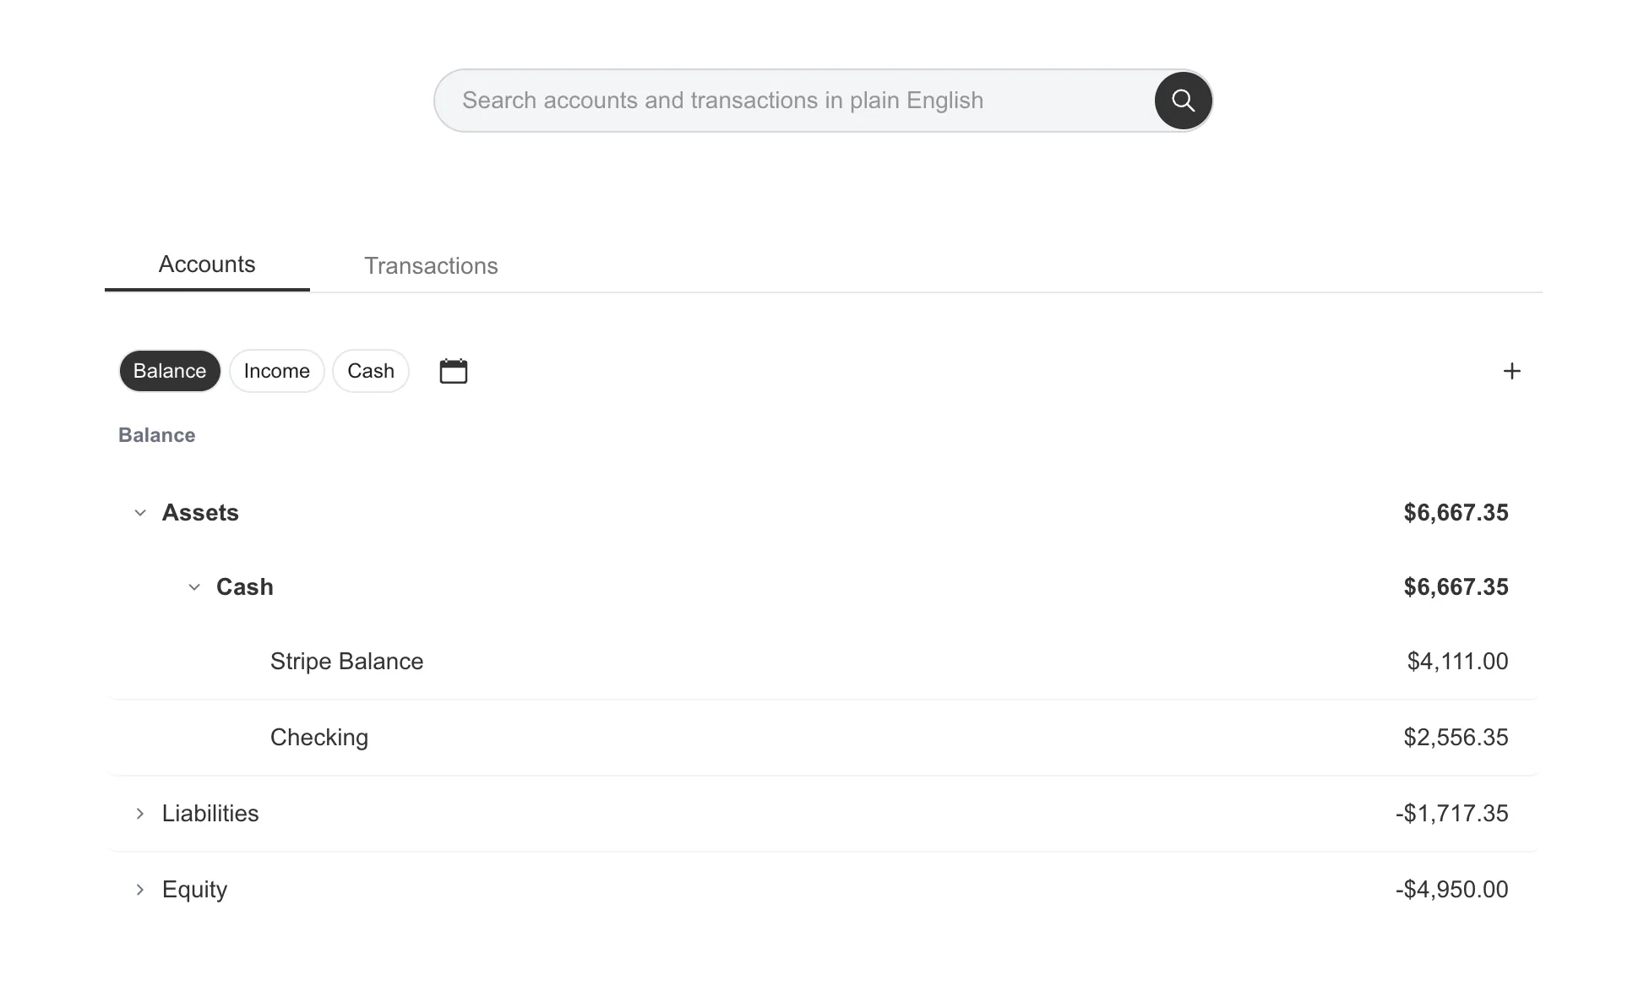The width and height of the screenshot is (1633, 992).
Task: Switch to the Income report pill
Action: coord(276,371)
